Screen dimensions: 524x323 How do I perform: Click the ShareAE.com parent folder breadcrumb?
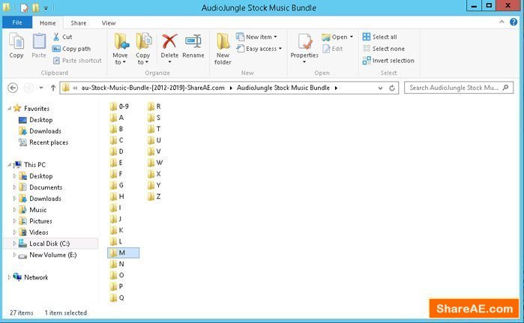[153, 88]
